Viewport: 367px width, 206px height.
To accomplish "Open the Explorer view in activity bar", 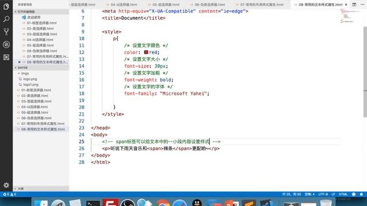I will tap(6, 6).
